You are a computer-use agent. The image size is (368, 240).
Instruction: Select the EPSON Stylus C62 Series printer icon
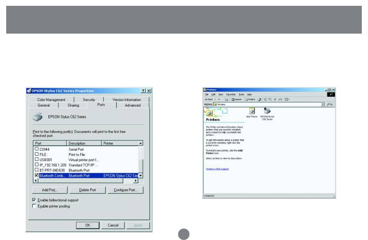(x=267, y=114)
